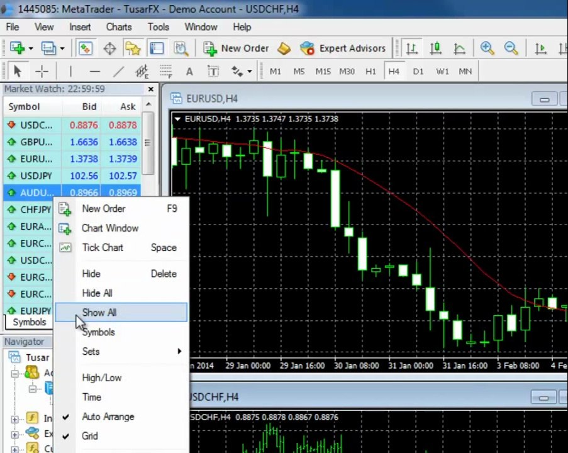The image size is (568, 453).
Task: Toggle the Auto Scroll chart icon
Action: point(540,48)
